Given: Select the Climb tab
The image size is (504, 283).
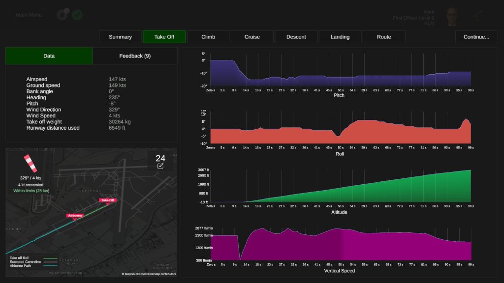Looking at the screenshot, I should pos(208,37).
